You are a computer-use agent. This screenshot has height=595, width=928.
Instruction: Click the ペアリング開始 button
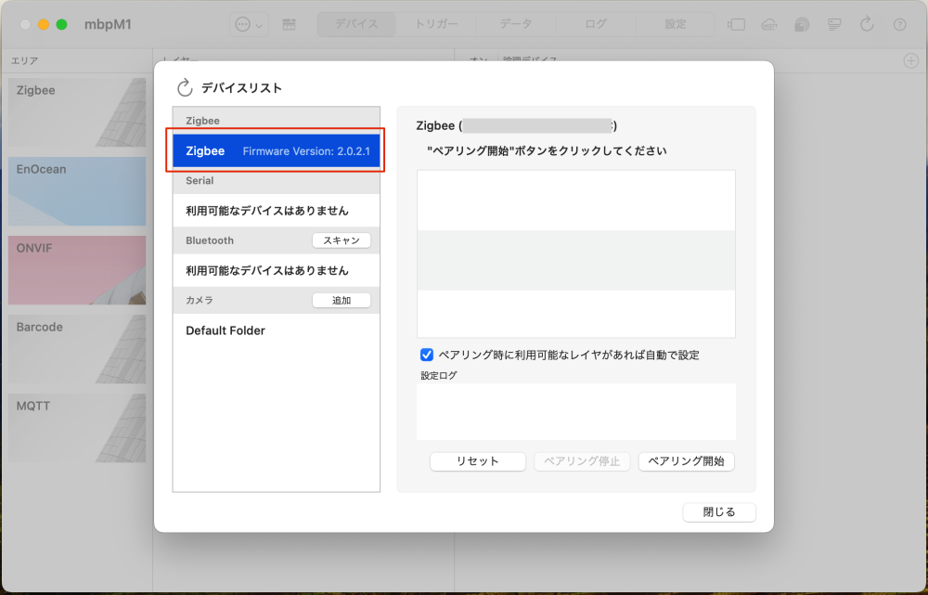686,461
